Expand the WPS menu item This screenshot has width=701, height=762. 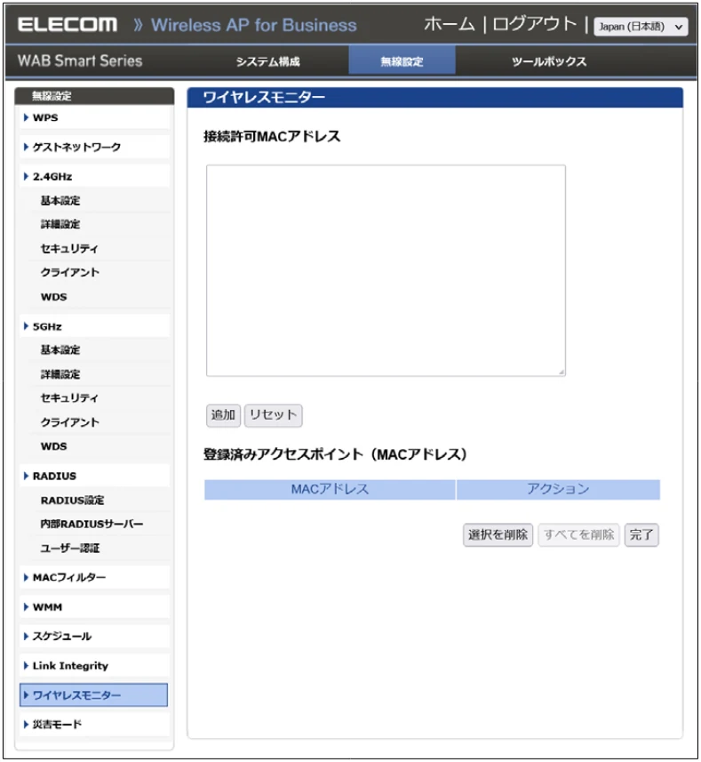coord(94,117)
